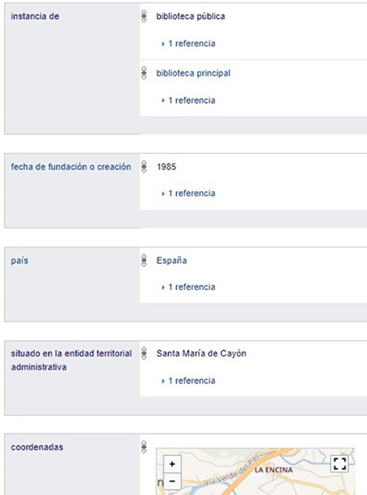
Task: Expand reference under España
Action: (x=188, y=287)
